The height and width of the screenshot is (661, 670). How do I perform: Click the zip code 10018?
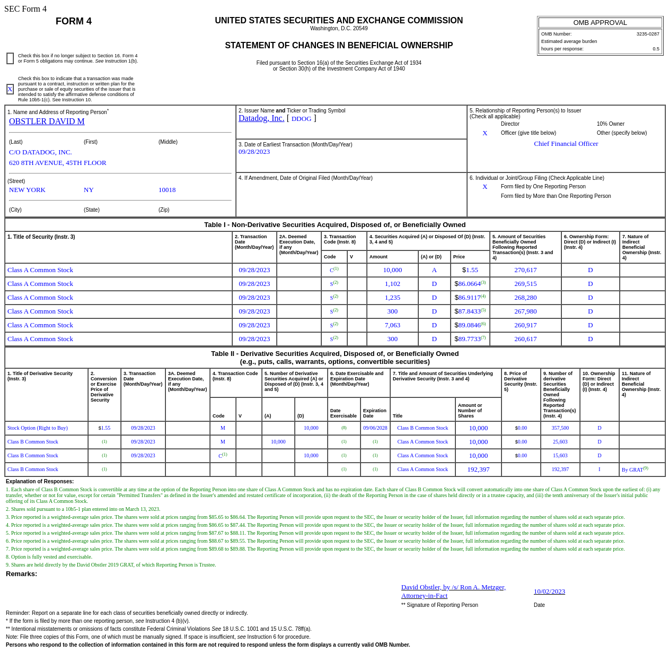(x=167, y=190)
